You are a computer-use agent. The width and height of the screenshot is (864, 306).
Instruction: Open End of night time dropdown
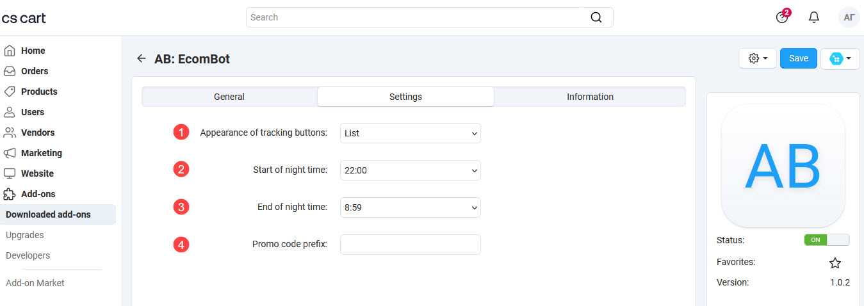[x=411, y=207]
